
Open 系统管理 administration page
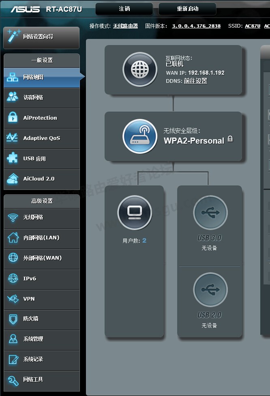pos(42,340)
